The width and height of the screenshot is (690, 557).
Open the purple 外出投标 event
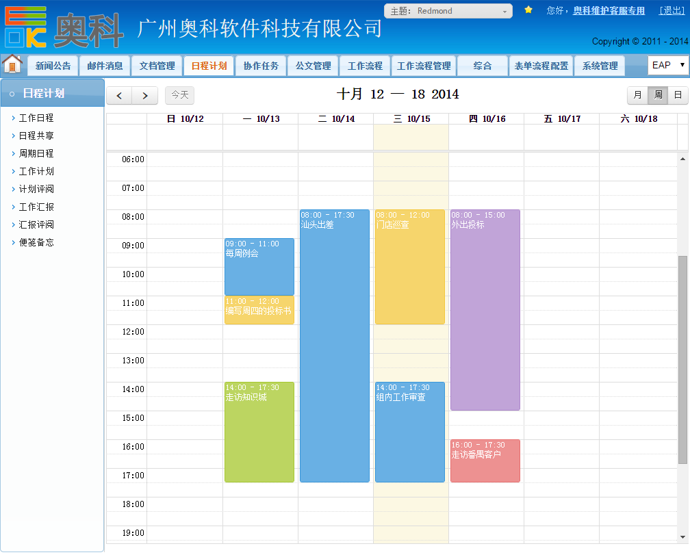click(485, 309)
